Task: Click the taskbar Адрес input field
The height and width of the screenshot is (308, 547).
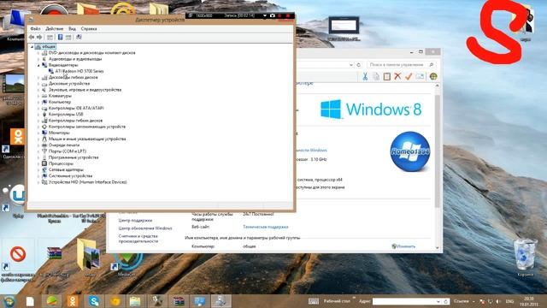Action: [x=404, y=301]
